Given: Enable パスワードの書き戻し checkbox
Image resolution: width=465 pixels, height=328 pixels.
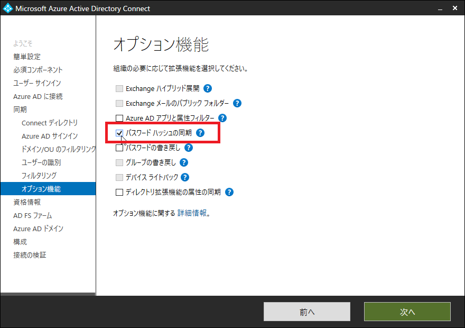Looking at the screenshot, I should 119,148.
